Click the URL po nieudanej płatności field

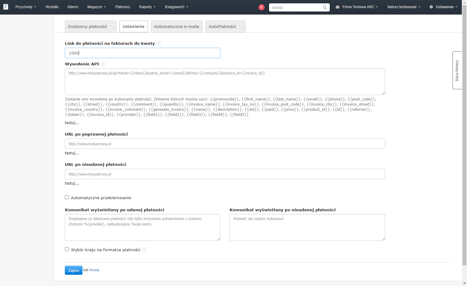pos(225,174)
